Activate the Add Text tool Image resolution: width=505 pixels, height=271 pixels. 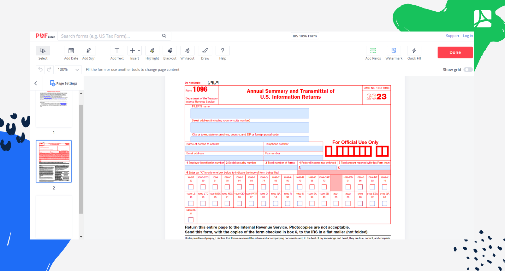tap(117, 51)
